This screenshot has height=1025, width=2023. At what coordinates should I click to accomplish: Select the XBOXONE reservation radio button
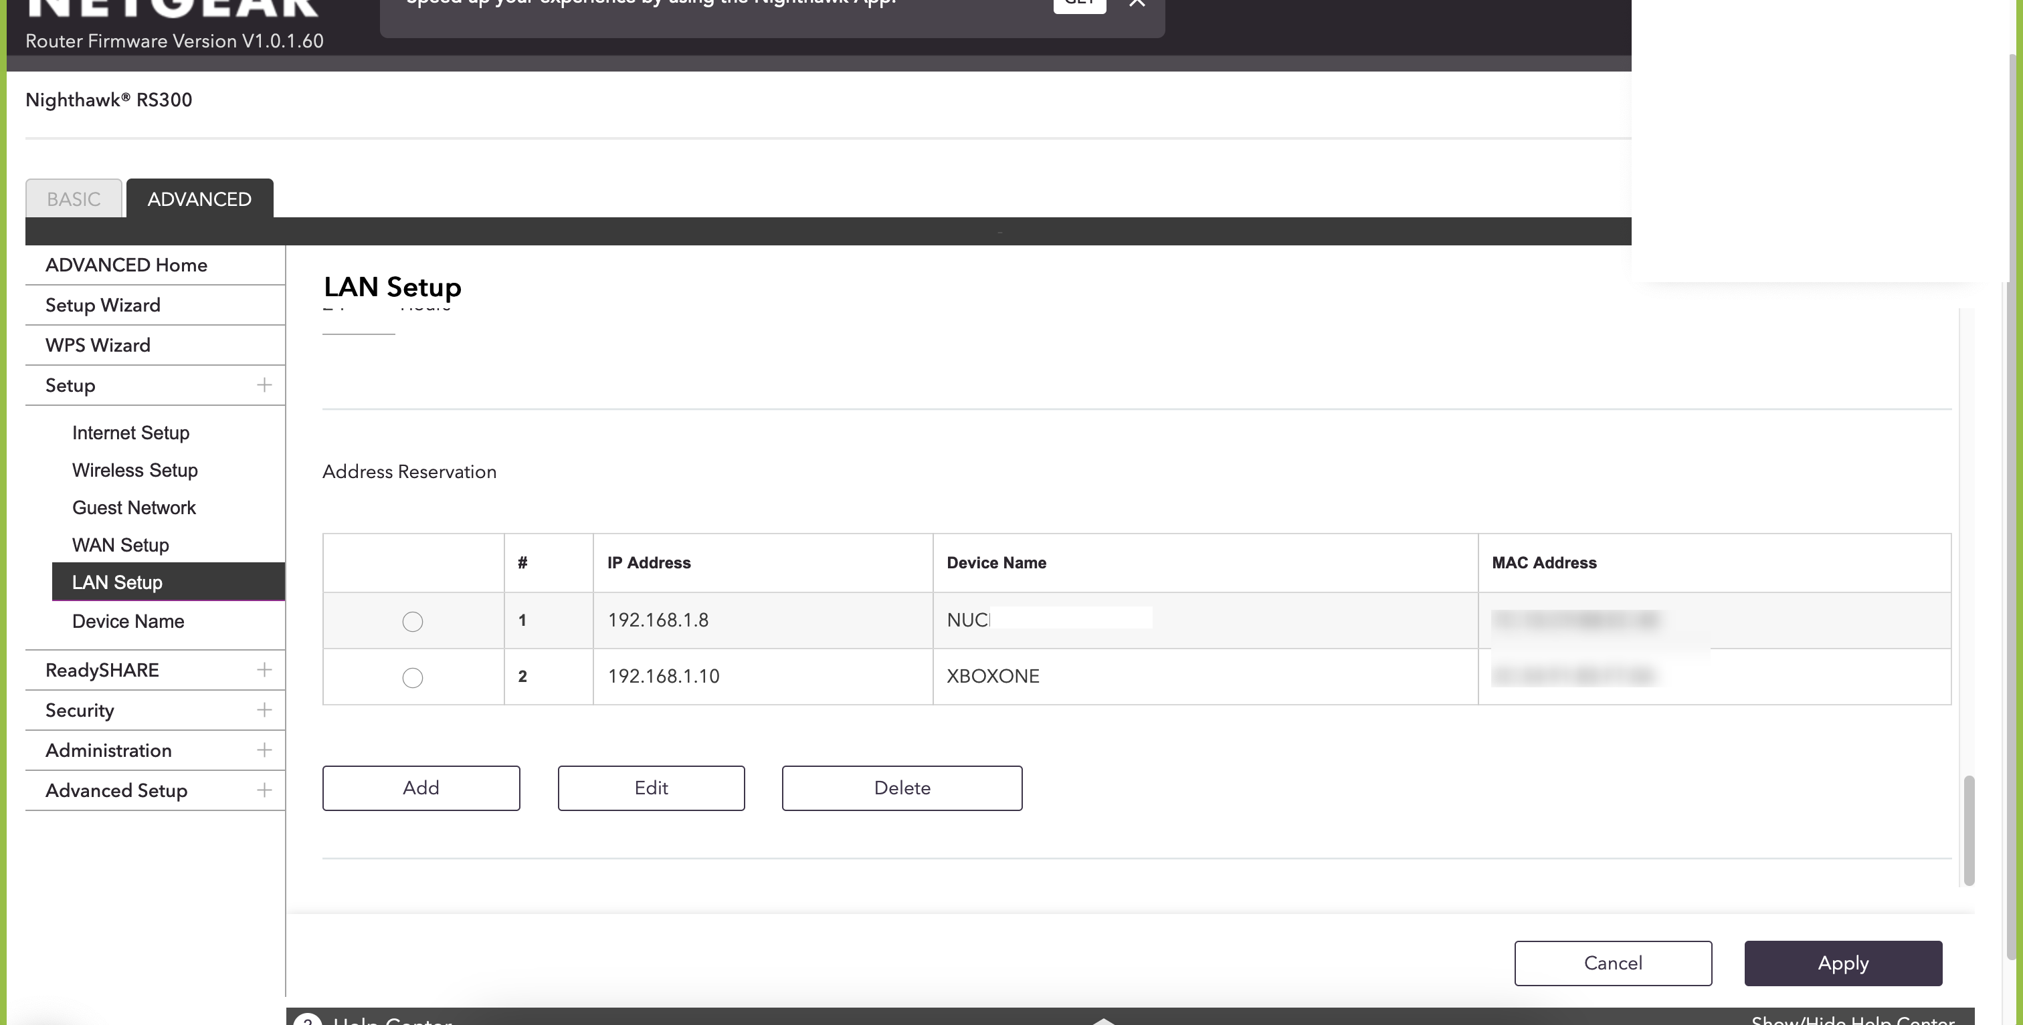(x=412, y=677)
